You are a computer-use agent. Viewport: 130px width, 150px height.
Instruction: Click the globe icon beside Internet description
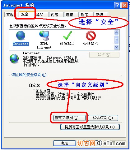click(x=14, y=59)
